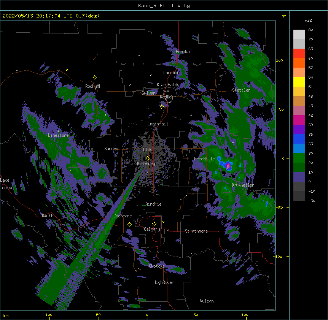Screen dimensions: 328x320
Task: Click the Drumheller label
Action: pos(243,185)
